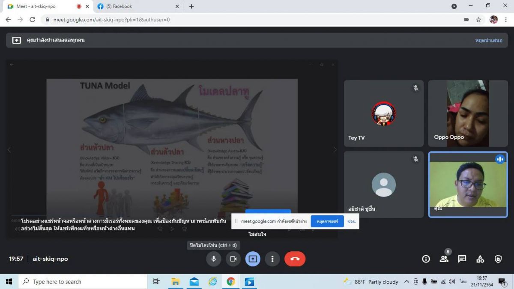The height and width of the screenshot is (289, 514).
Task: Open the meeting details info icon
Action: (x=426, y=259)
